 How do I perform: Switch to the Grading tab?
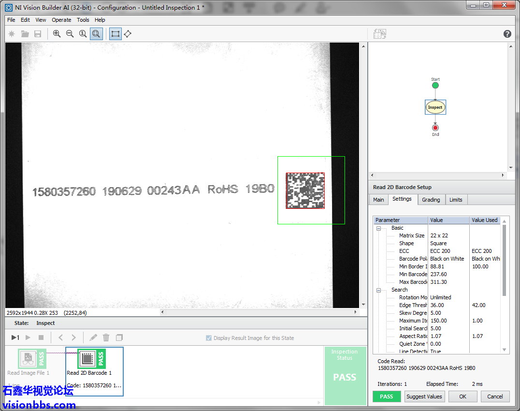coord(431,200)
